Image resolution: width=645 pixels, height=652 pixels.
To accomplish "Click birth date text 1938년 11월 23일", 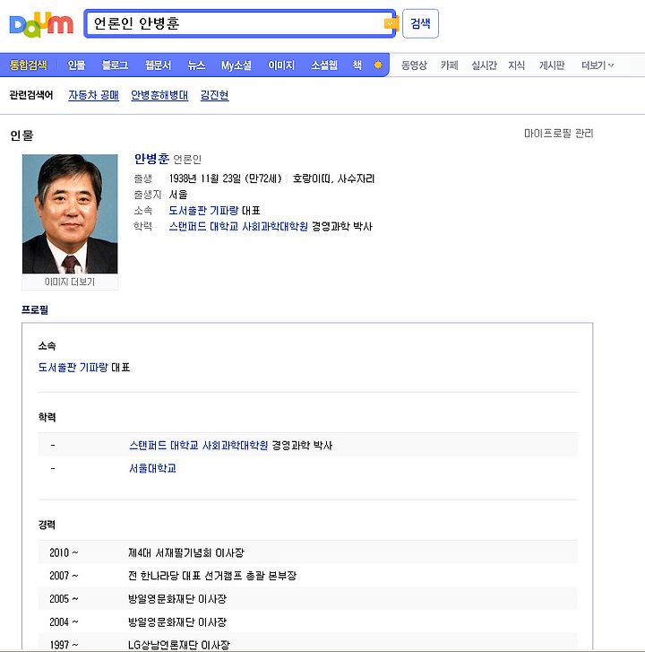I will coord(204,178).
